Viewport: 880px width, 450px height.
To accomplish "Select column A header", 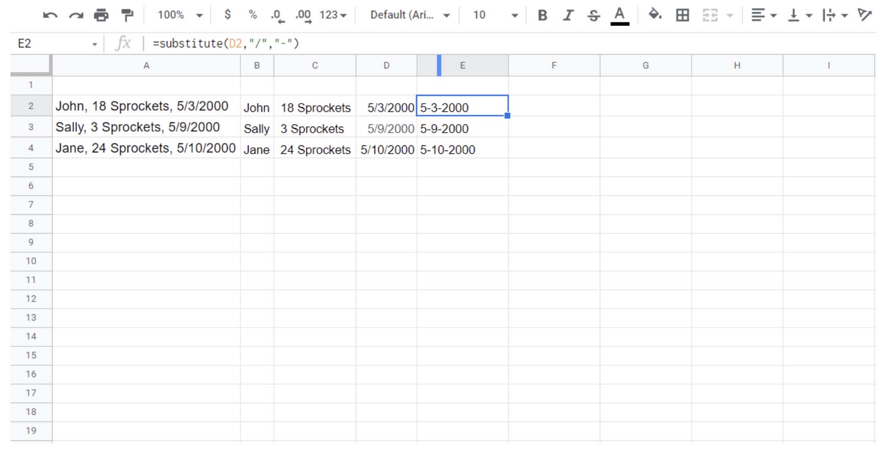I will pos(146,65).
